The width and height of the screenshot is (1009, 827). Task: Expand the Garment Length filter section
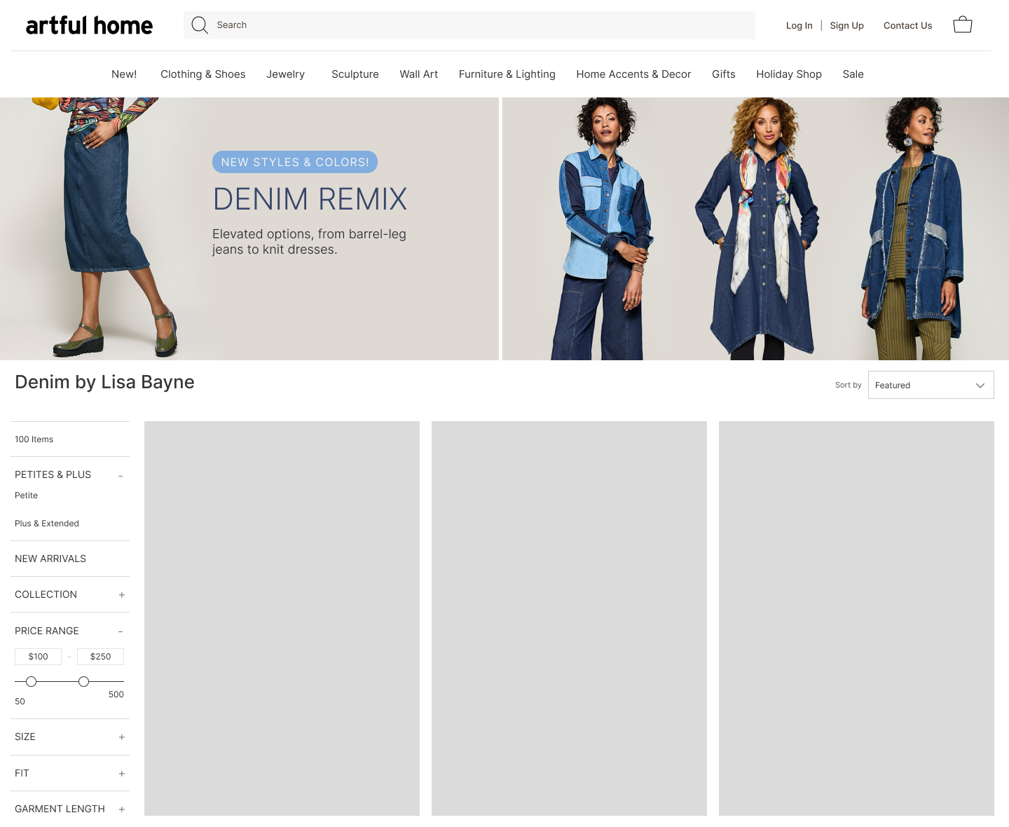tap(121, 809)
